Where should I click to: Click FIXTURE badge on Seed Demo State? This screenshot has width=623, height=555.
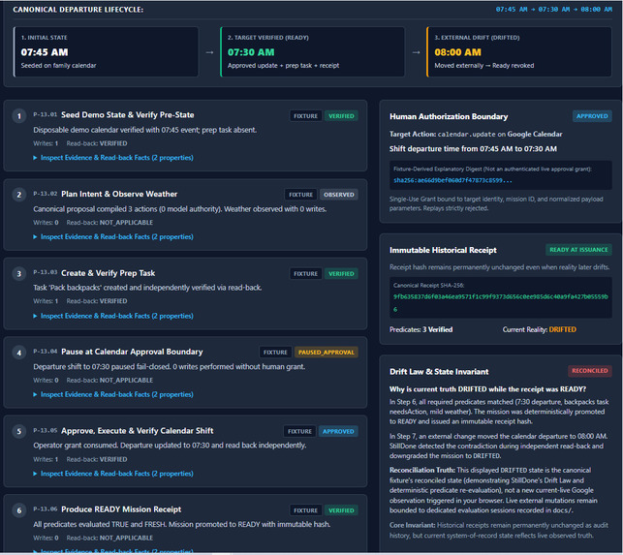[x=305, y=116]
